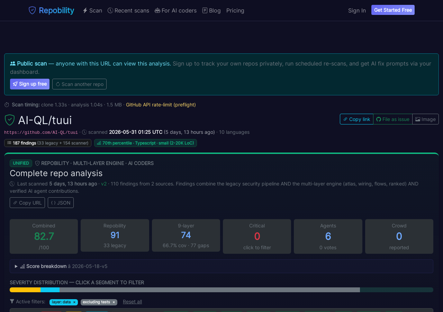Click the GitHub API rate-limit warning text
The width and height of the screenshot is (443, 312).
[x=161, y=105]
